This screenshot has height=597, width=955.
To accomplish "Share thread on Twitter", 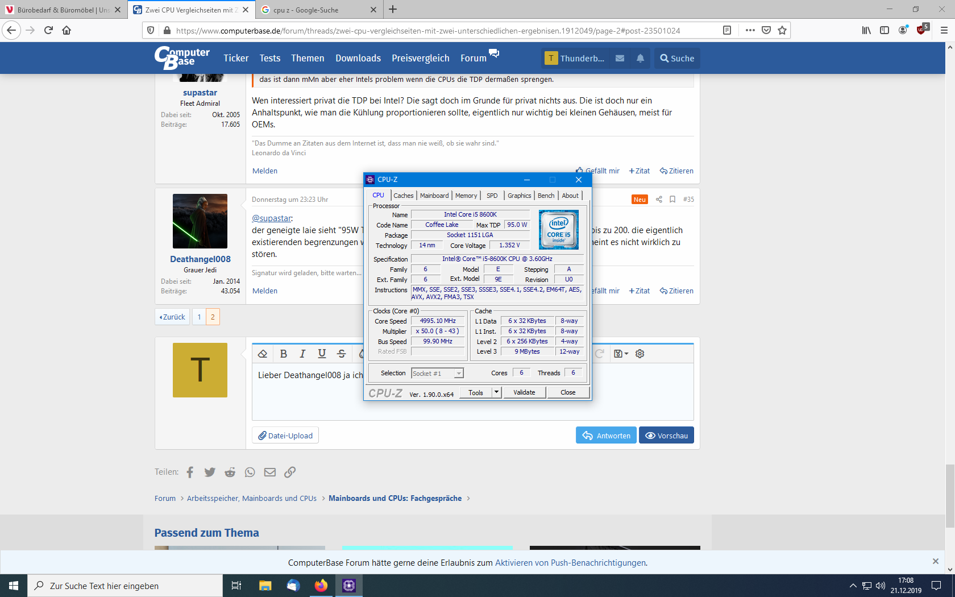I will coord(210,472).
